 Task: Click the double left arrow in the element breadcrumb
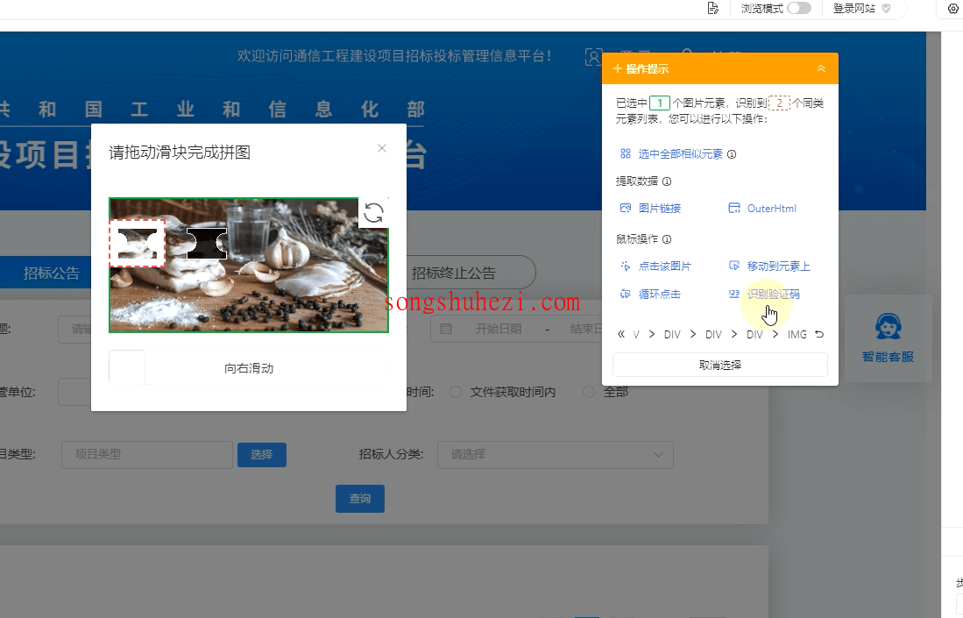[621, 334]
